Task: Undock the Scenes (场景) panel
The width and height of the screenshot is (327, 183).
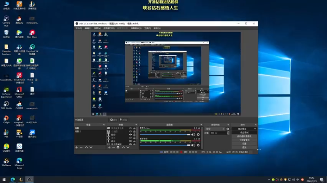Action: (104, 125)
